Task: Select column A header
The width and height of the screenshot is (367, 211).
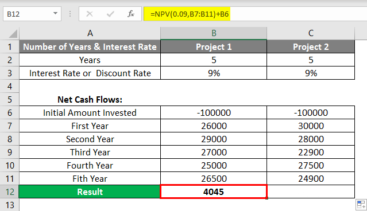Action: [90, 33]
